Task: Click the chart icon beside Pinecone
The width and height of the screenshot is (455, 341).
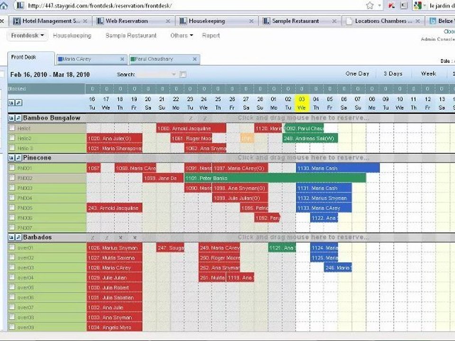Action: tap(11, 158)
